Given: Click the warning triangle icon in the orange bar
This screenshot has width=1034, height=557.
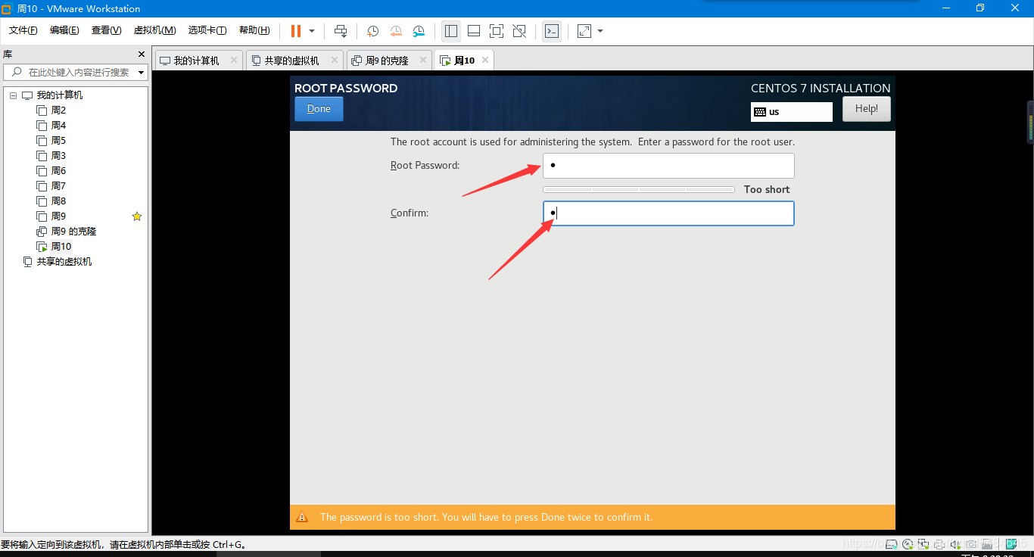Looking at the screenshot, I should (x=302, y=517).
